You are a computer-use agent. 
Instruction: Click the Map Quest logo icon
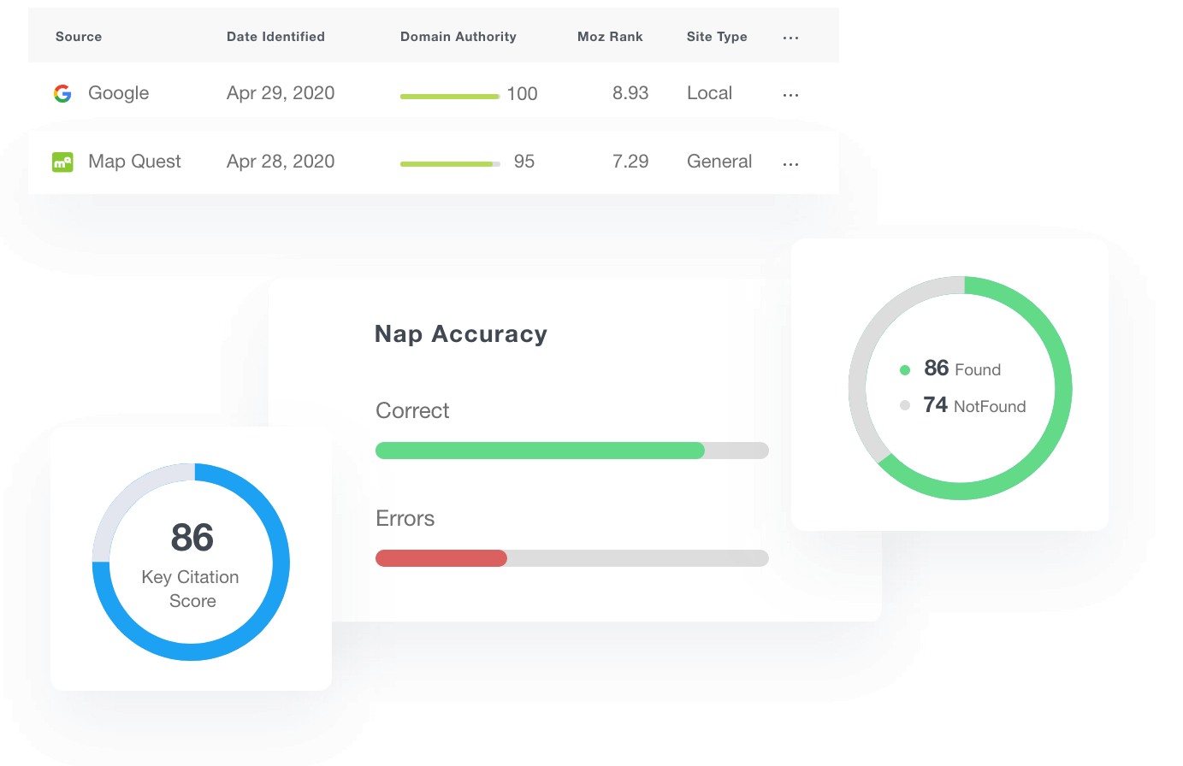[x=62, y=162]
